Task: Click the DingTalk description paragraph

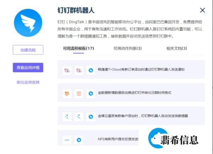Action: 130,29
